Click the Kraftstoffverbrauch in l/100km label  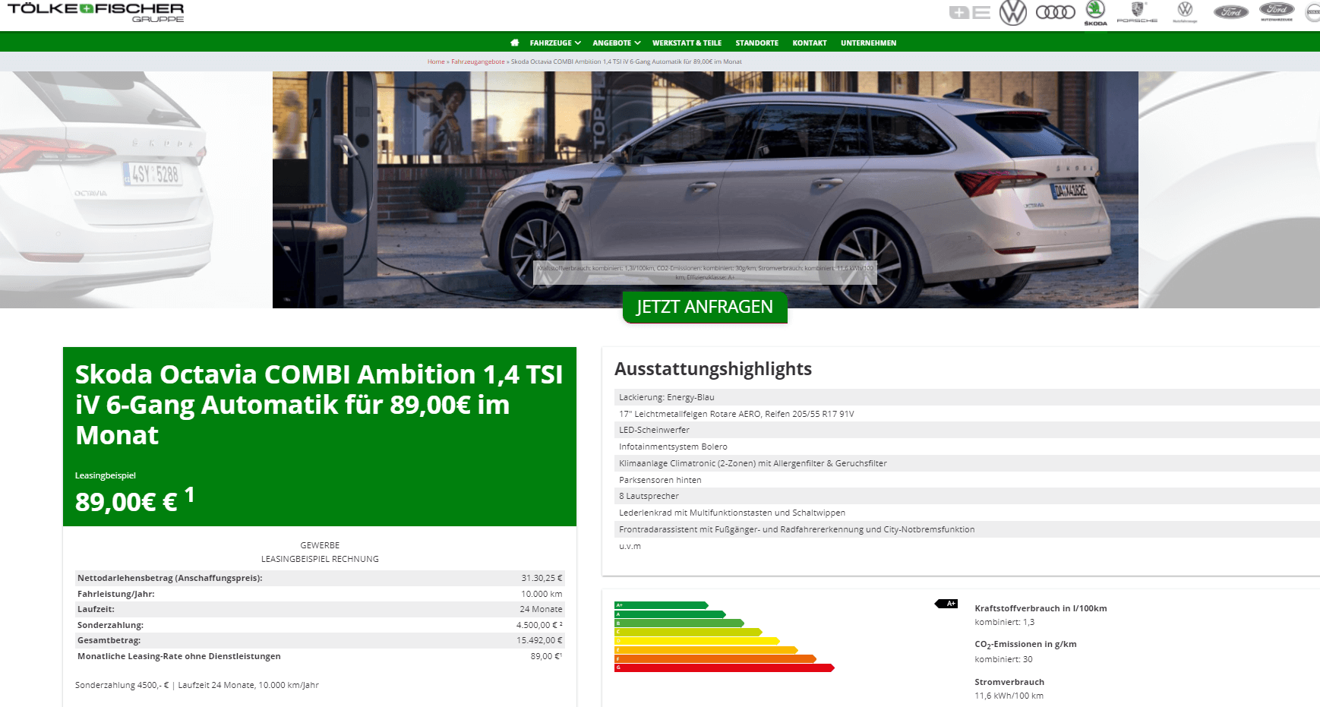point(1041,608)
